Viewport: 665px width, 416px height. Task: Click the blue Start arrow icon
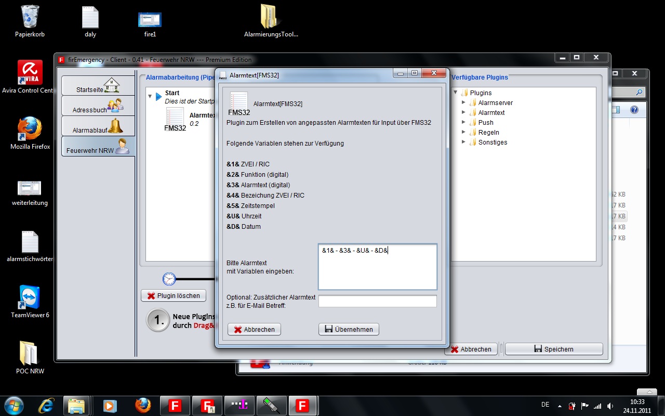tap(158, 97)
